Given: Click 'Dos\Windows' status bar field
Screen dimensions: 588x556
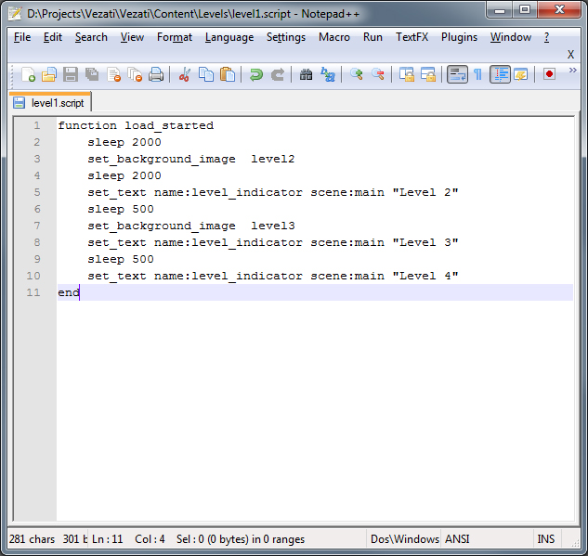Looking at the screenshot, I should [405, 539].
